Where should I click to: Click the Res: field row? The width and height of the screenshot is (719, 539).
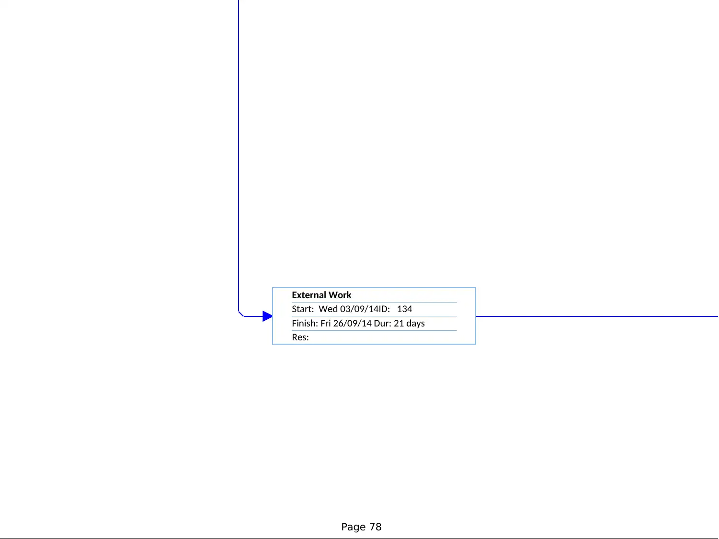[374, 337]
